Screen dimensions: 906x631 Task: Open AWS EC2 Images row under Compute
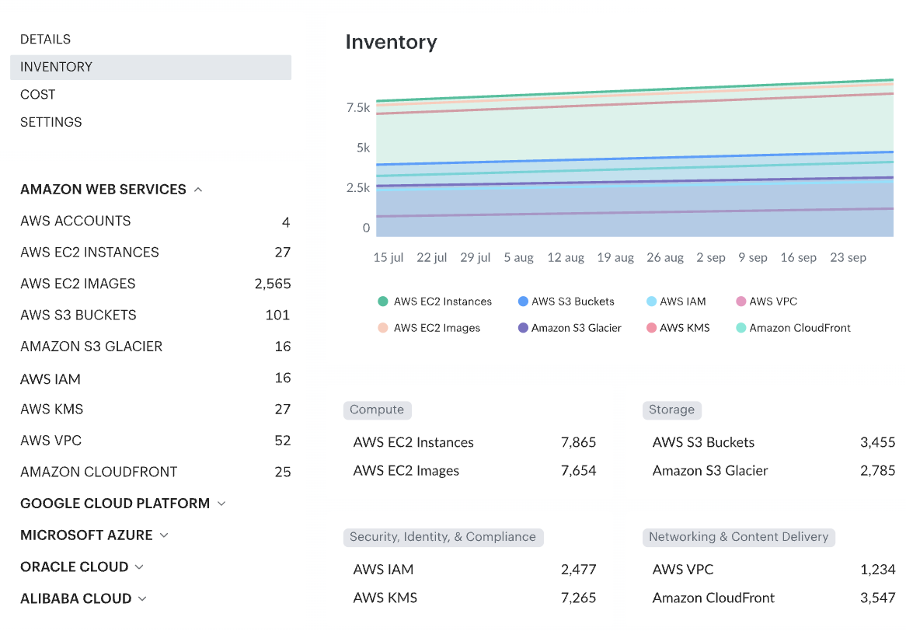(475, 471)
